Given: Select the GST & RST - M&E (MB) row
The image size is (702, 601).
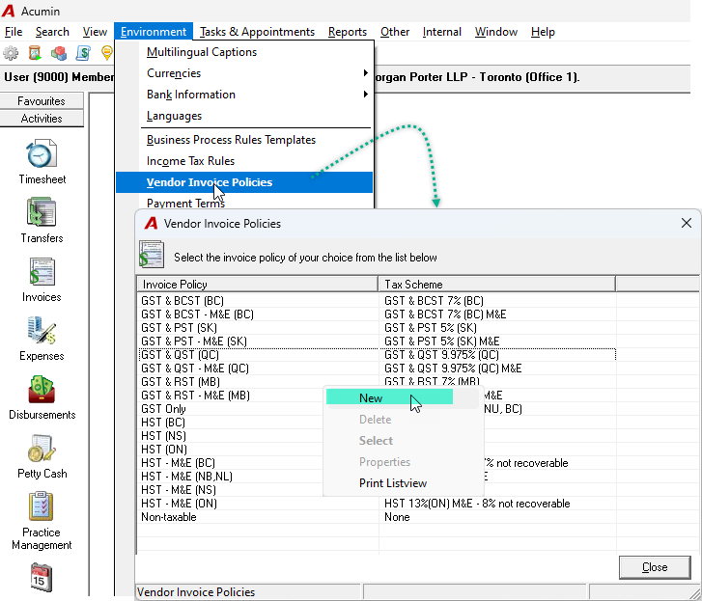Looking at the screenshot, I should pos(231,396).
